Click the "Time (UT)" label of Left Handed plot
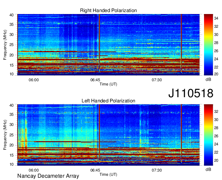Screen dimensions: 222x180 click(108, 174)
